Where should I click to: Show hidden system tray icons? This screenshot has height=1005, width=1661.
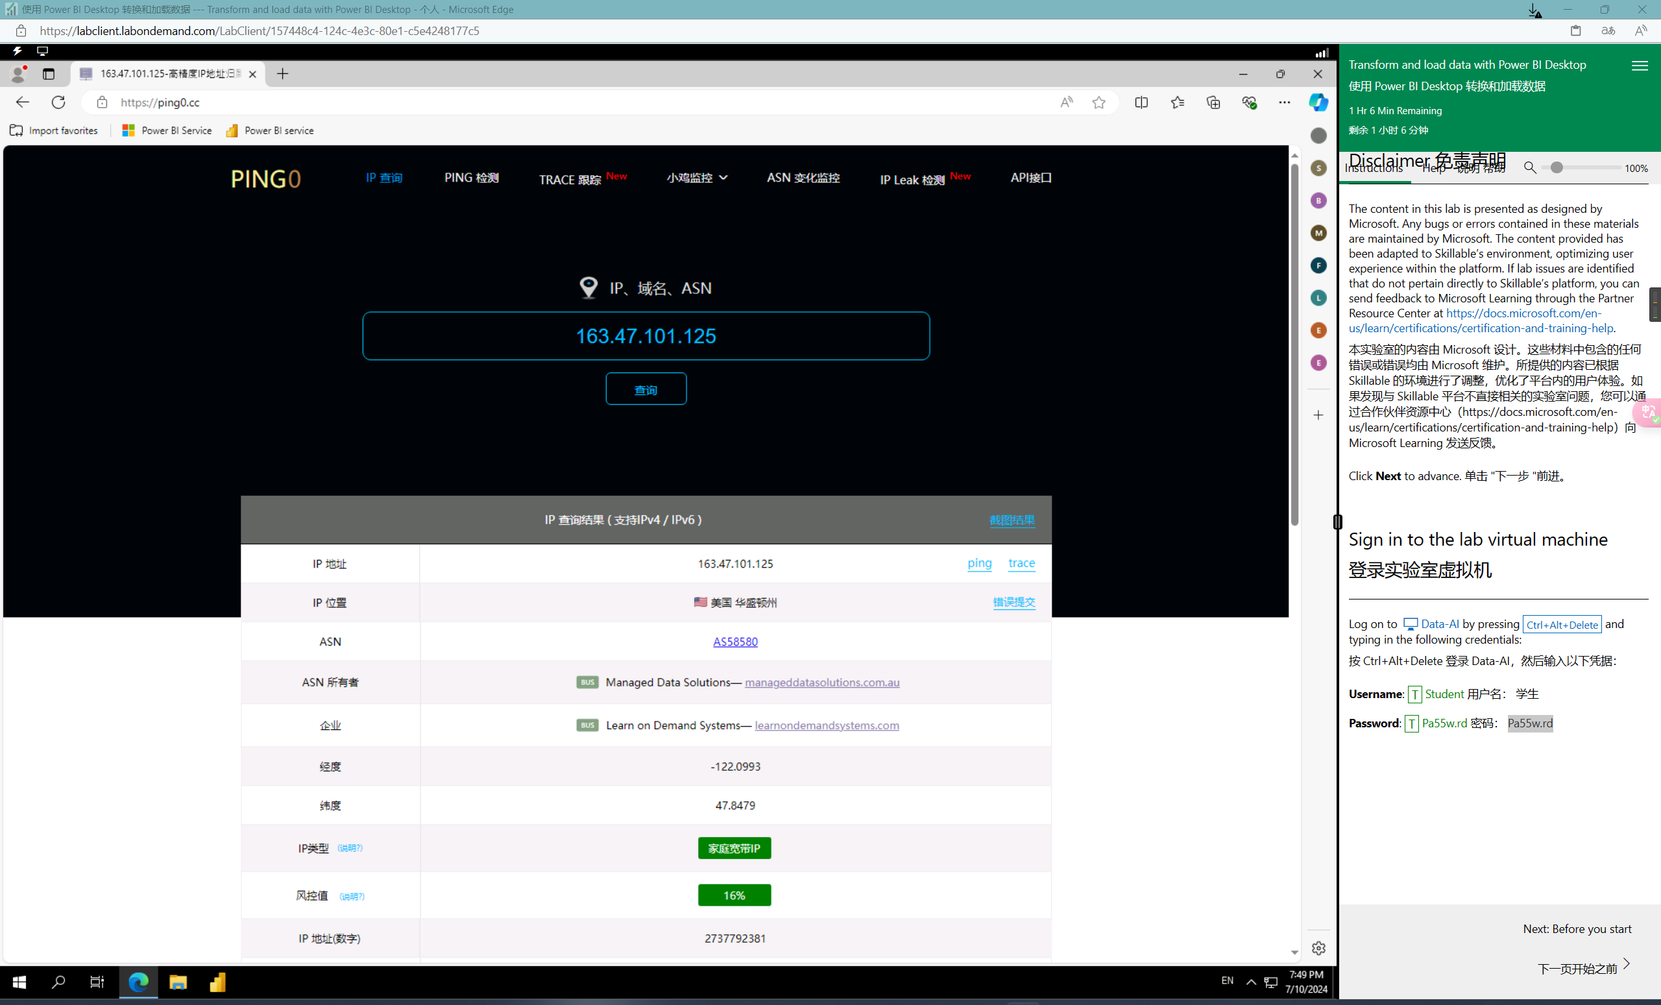click(1250, 982)
